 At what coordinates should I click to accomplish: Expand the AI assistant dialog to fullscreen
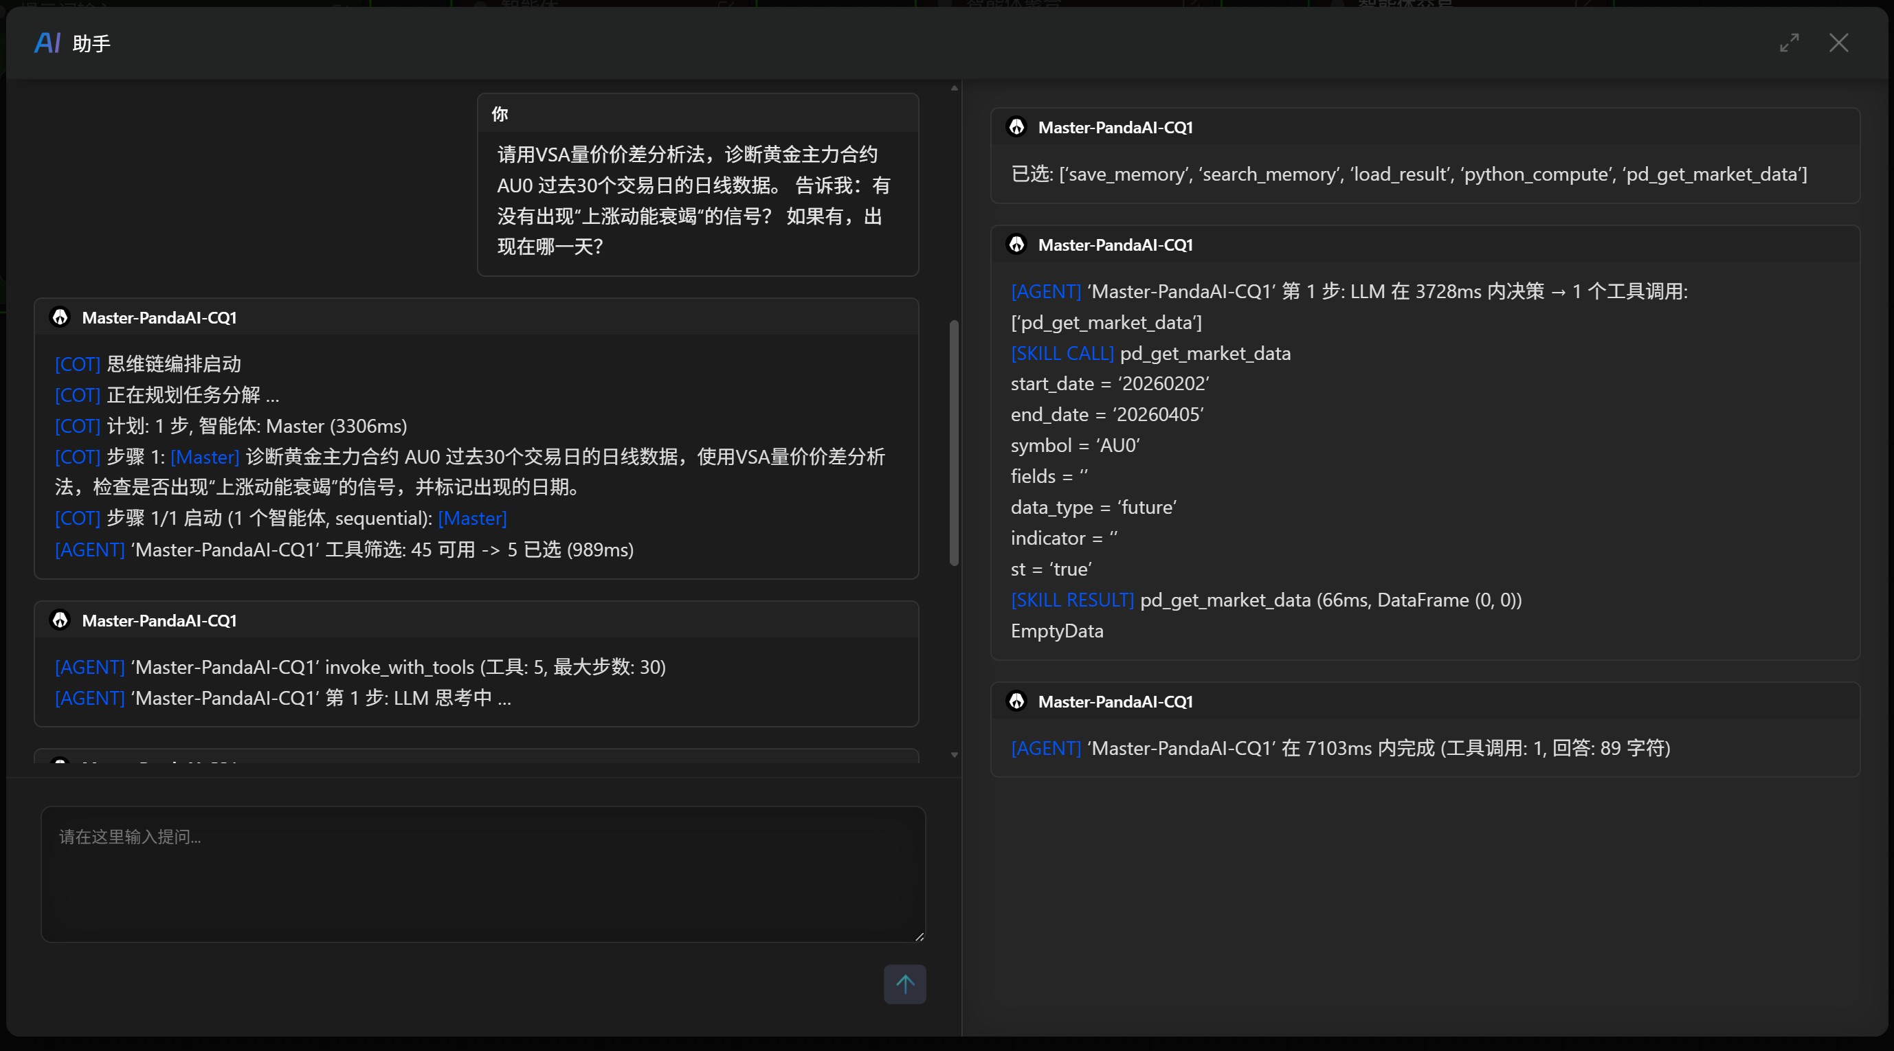[1789, 43]
